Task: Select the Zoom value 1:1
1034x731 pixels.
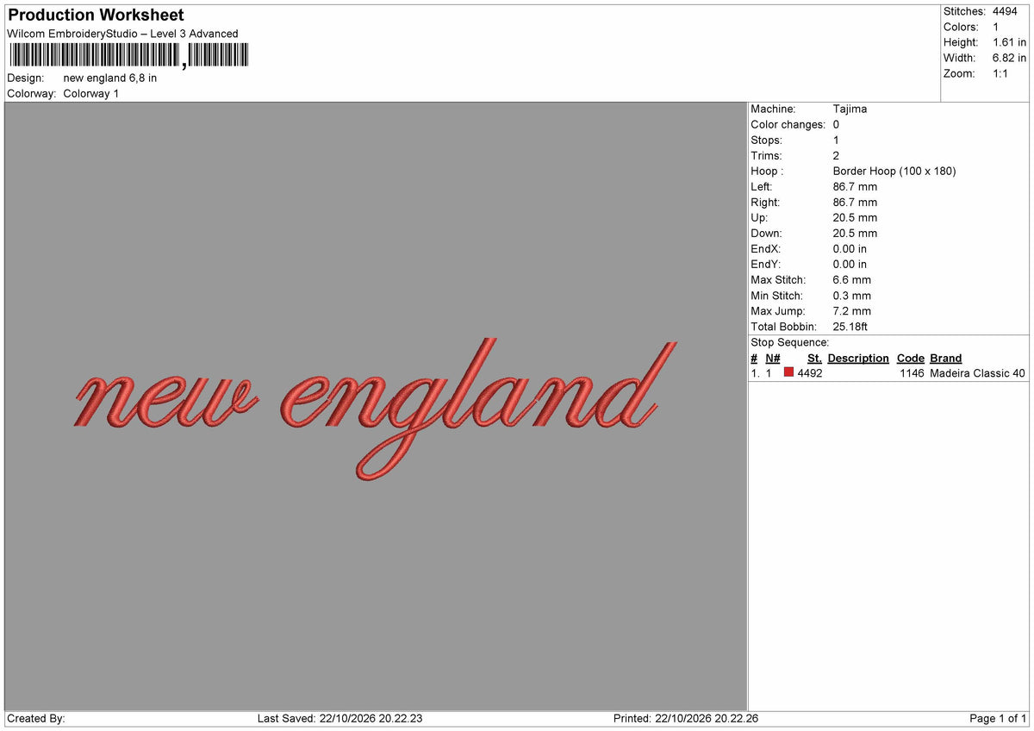Action: [x=1002, y=73]
